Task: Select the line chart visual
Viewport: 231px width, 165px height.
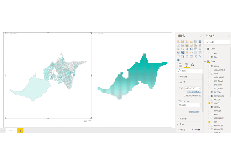Action: 178,45
